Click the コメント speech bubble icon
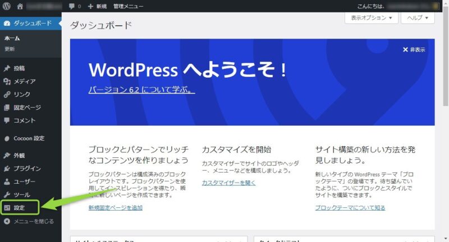 pos(7,120)
